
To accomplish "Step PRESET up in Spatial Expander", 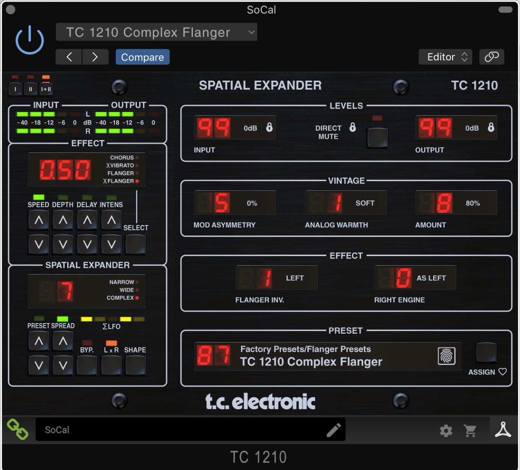I will click(39, 341).
